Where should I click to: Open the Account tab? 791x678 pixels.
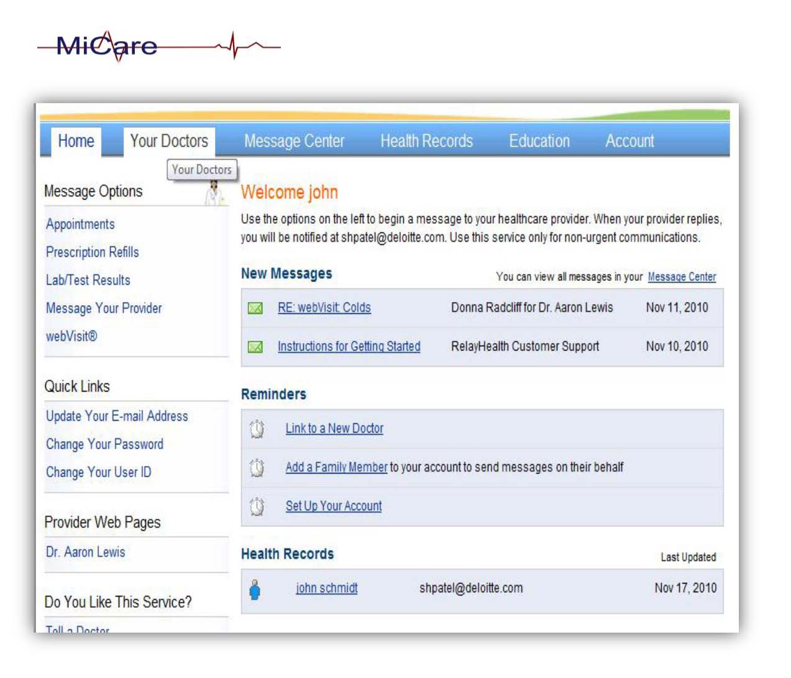[629, 141]
